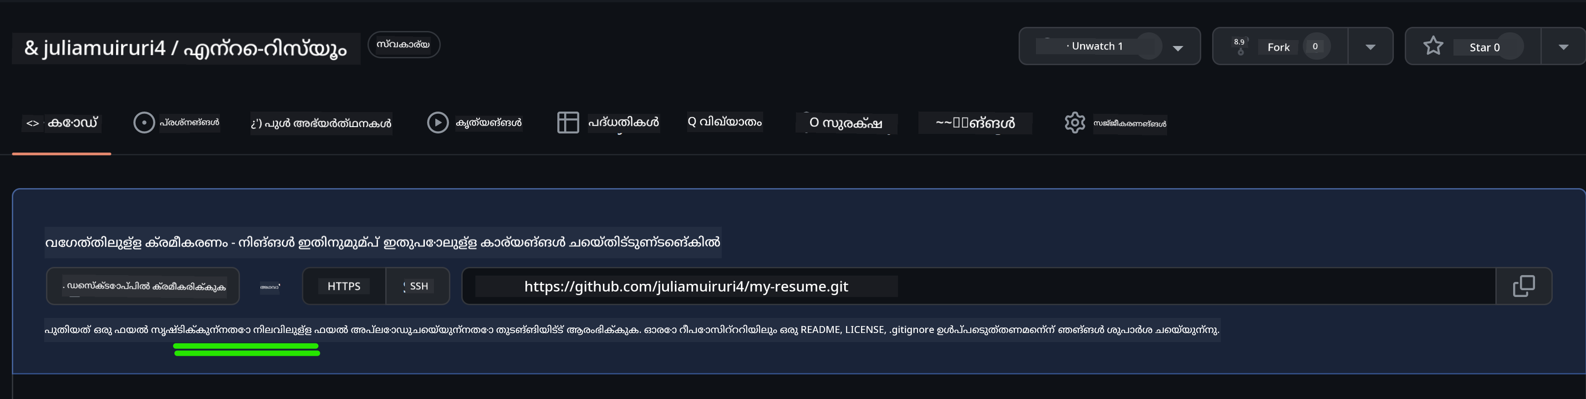Click the fork icon beside Fork
The image size is (1586, 399).
click(x=1240, y=46)
